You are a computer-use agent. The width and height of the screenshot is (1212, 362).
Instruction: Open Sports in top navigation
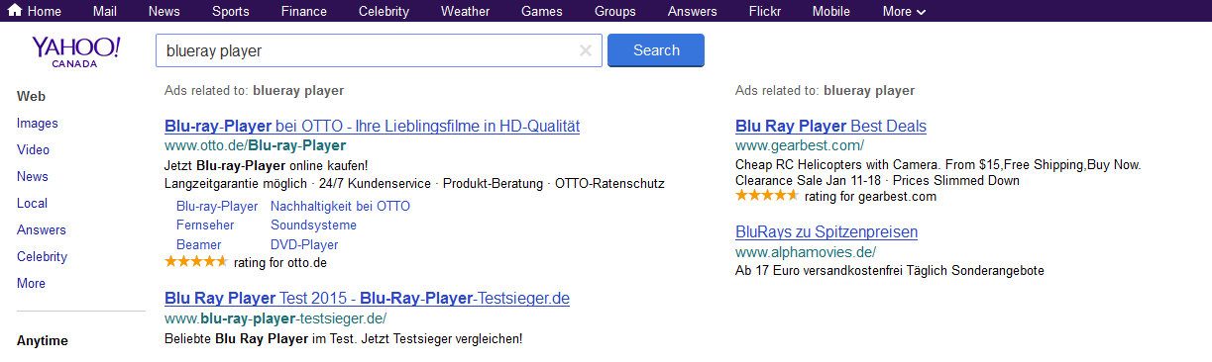[231, 12]
